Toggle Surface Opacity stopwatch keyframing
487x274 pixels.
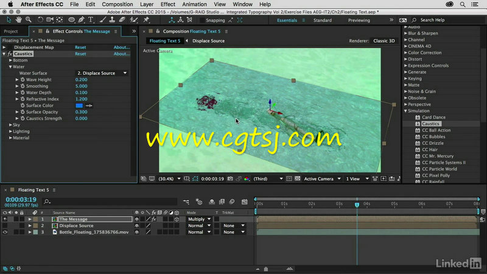tap(23, 112)
